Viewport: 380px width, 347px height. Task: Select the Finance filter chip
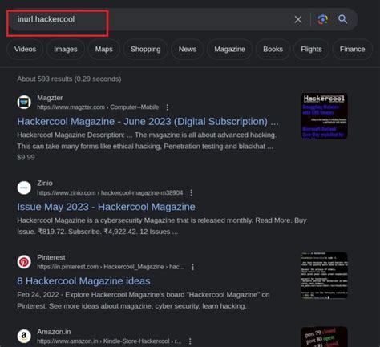[352, 49]
